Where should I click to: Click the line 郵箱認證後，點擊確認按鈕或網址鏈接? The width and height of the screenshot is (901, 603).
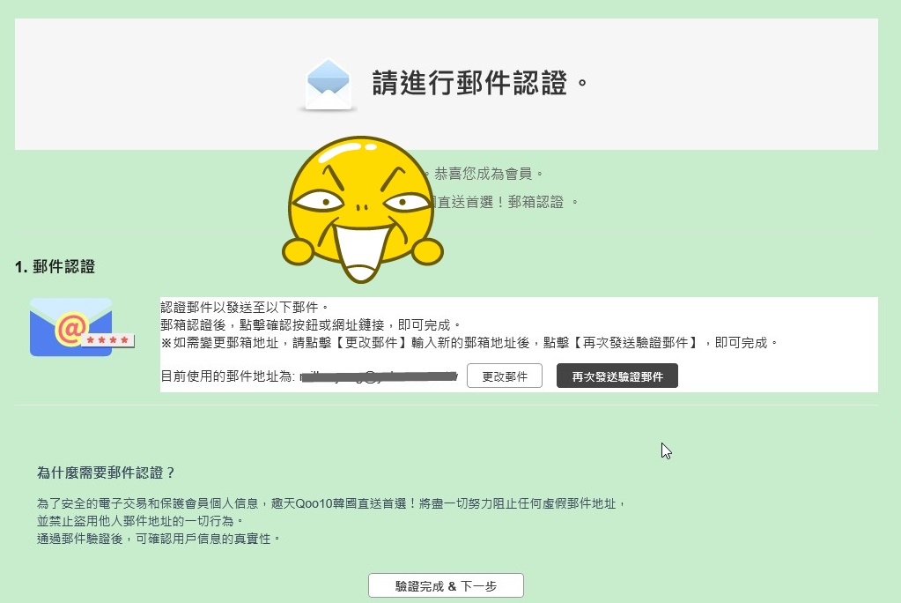(310, 325)
